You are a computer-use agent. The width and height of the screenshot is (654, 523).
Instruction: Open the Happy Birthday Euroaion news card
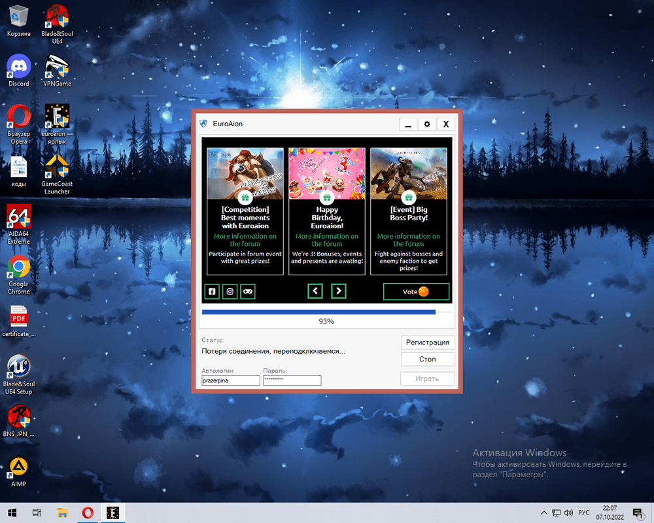[x=326, y=211]
